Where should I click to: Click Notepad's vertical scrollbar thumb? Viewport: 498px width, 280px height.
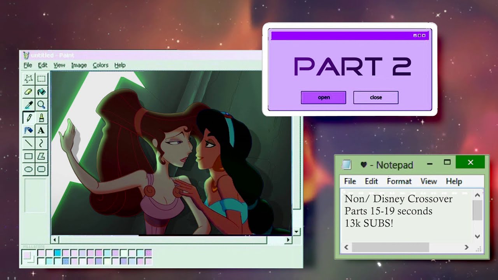(477, 210)
